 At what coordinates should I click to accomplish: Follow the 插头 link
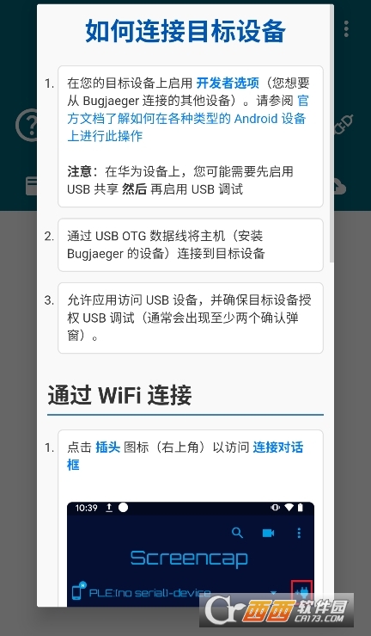click(x=107, y=448)
